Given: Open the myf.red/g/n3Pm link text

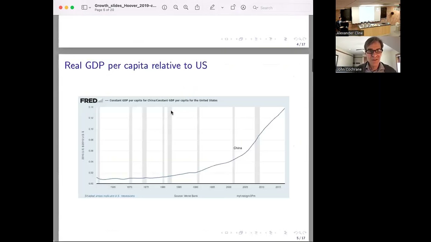Looking at the screenshot, I should pyautogui.click(x=246, y=196).
